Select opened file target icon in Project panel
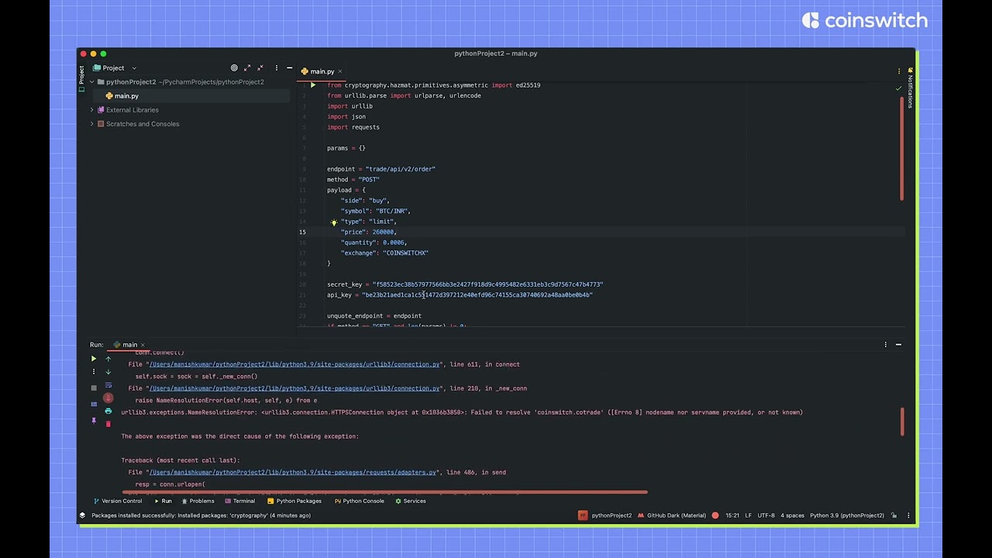Screen dimensions: 992x558 click(234, 68)
